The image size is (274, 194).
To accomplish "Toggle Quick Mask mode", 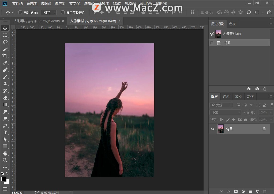I will tap(5, 189).
